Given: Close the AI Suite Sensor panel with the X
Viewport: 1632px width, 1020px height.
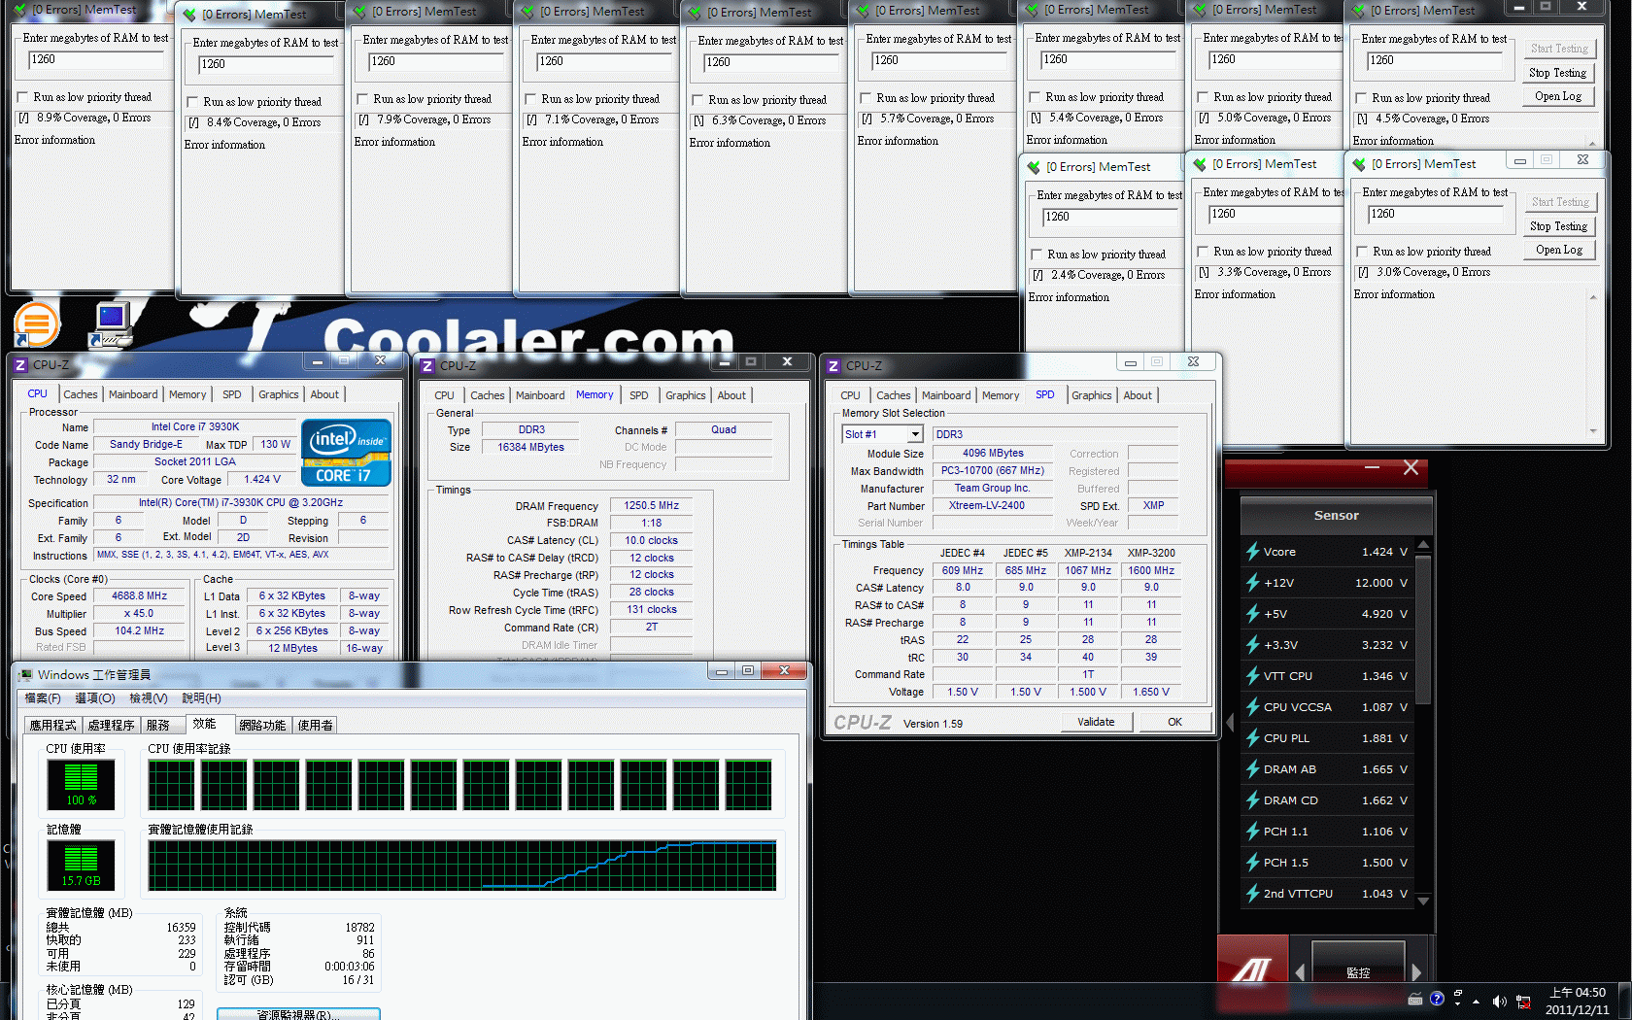Looking at the screenshot, I should click(1411, 468).
